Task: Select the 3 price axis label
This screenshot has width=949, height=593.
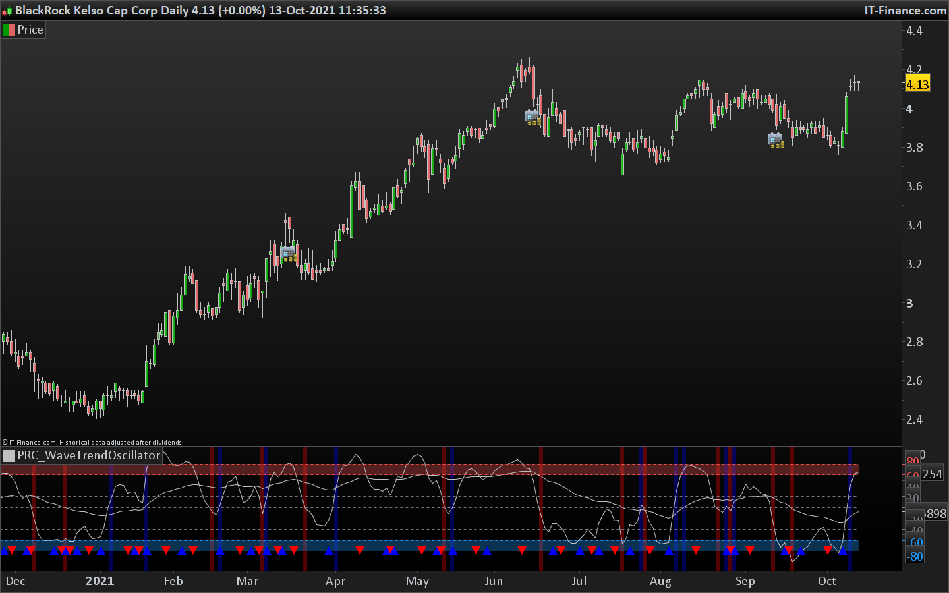Action: point(909,304)
